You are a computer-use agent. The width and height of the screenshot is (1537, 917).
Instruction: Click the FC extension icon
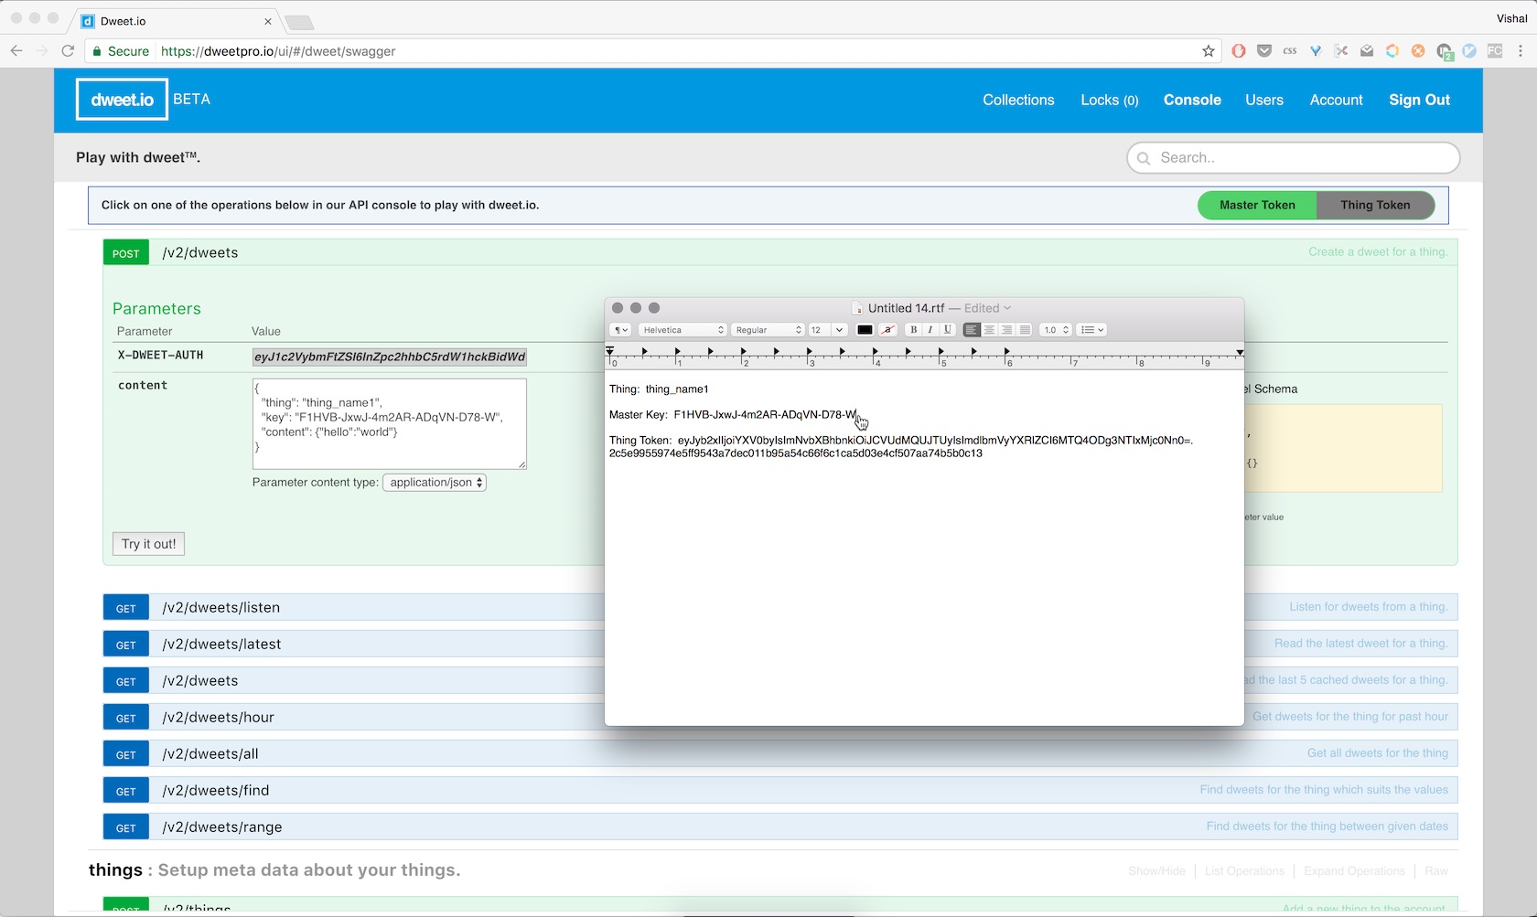(1495, 51)
